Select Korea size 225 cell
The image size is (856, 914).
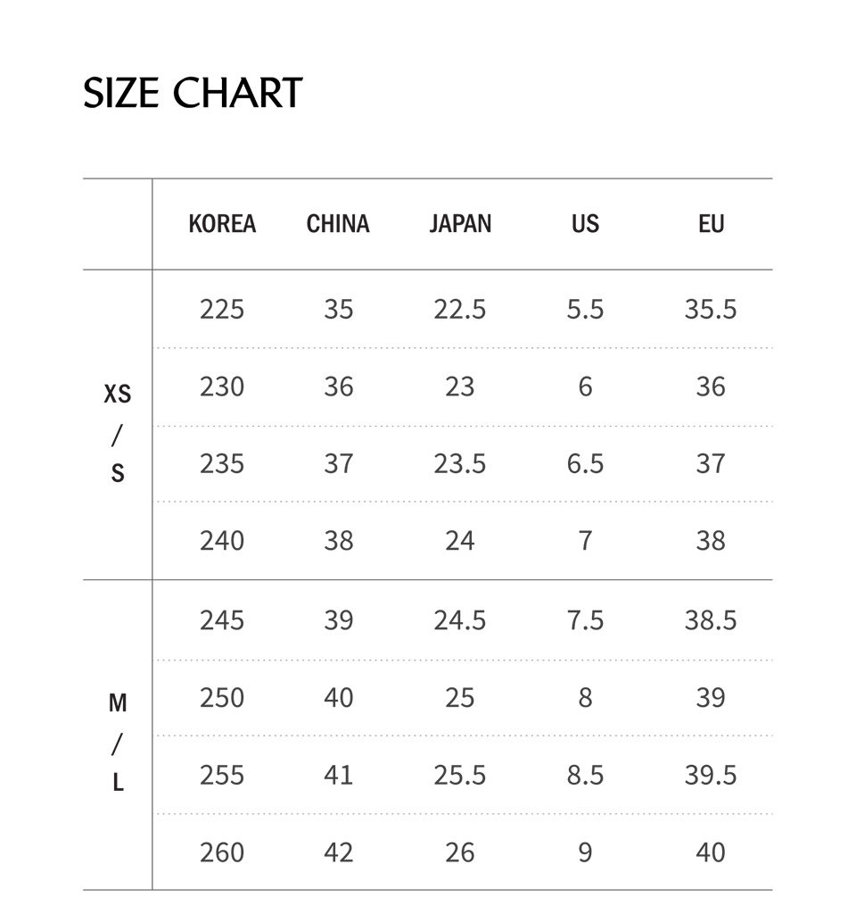click(222, 309)
